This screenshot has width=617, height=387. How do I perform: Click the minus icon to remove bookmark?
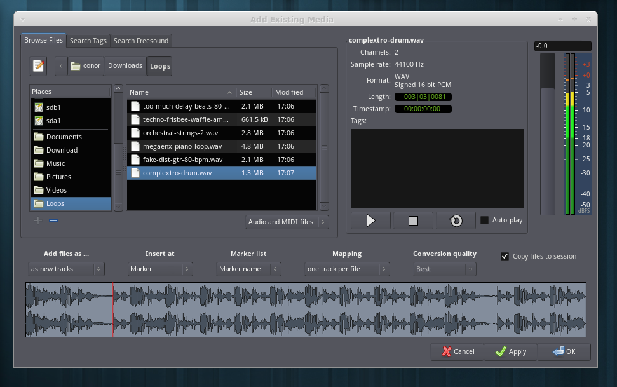pyautogui.click(x=53, y=221)
